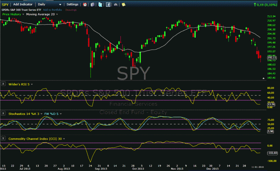
Task: Click the Aug 2015 axis label
Action: (64, 169)
